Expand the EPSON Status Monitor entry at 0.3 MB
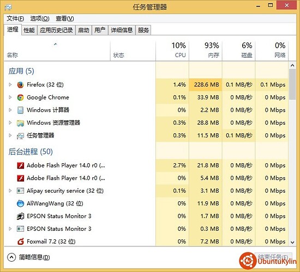 pos(10,228)
